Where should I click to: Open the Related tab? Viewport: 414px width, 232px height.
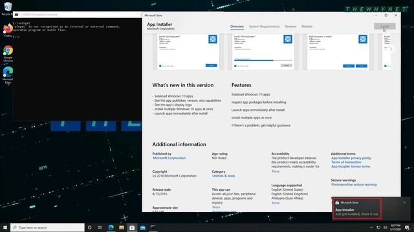[307, 26]
